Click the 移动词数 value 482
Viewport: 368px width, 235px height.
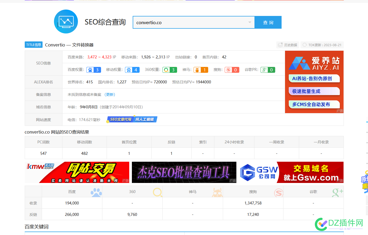(x=85, y=153)
